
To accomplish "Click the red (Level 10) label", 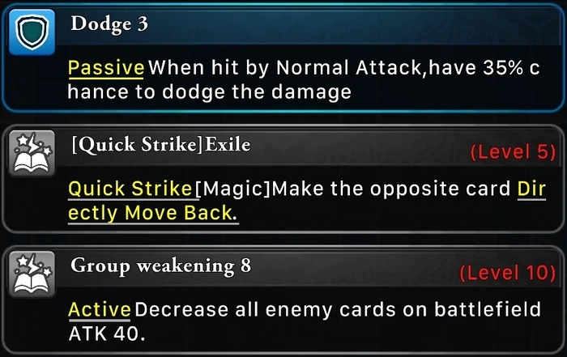I will 507,273.
